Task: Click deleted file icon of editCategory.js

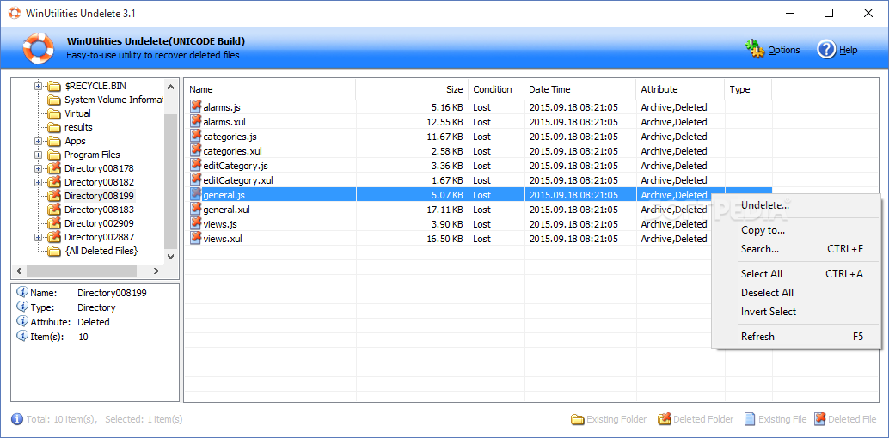Action: [x=196, y=166]
